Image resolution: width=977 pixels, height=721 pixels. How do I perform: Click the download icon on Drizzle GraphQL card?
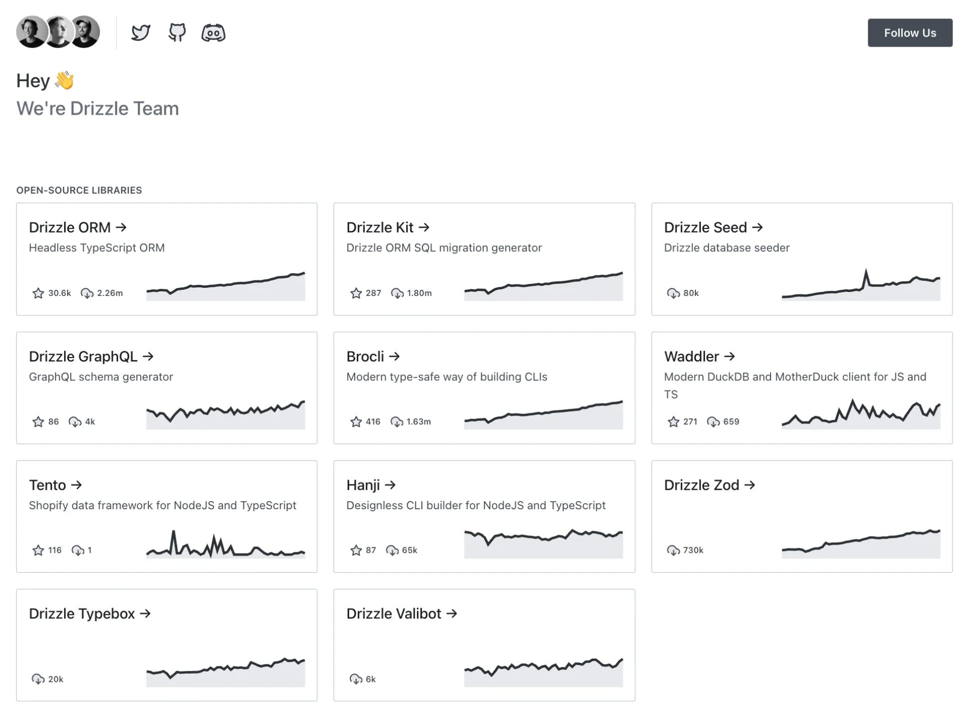click(75, 422)
